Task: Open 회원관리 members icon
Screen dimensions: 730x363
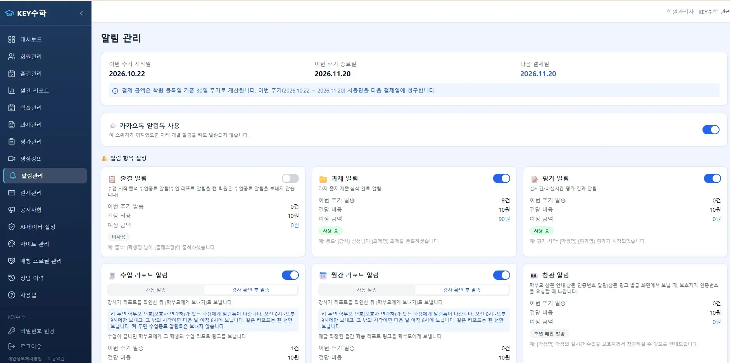Action: click(12, 57)
